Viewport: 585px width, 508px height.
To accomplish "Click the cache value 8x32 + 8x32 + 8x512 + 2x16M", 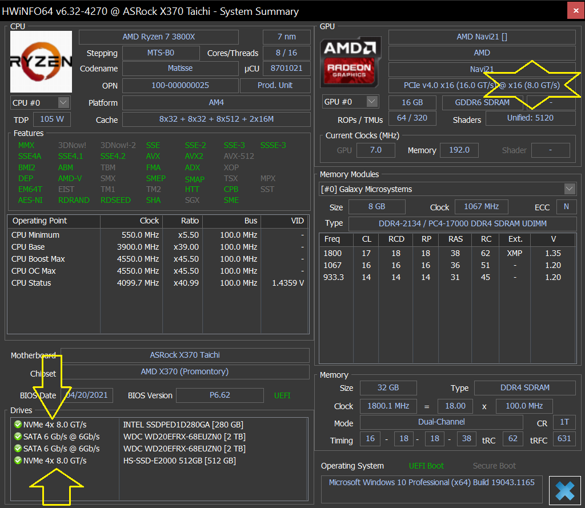I will point(217,119).
